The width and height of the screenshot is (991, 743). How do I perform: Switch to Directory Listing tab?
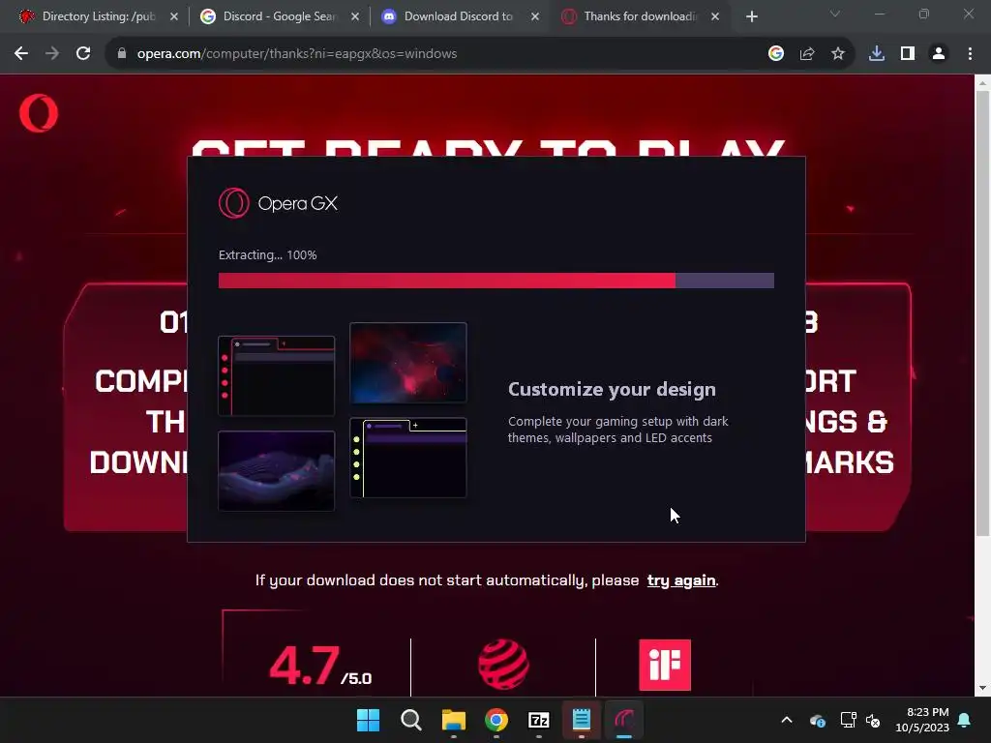coord(98,16)
